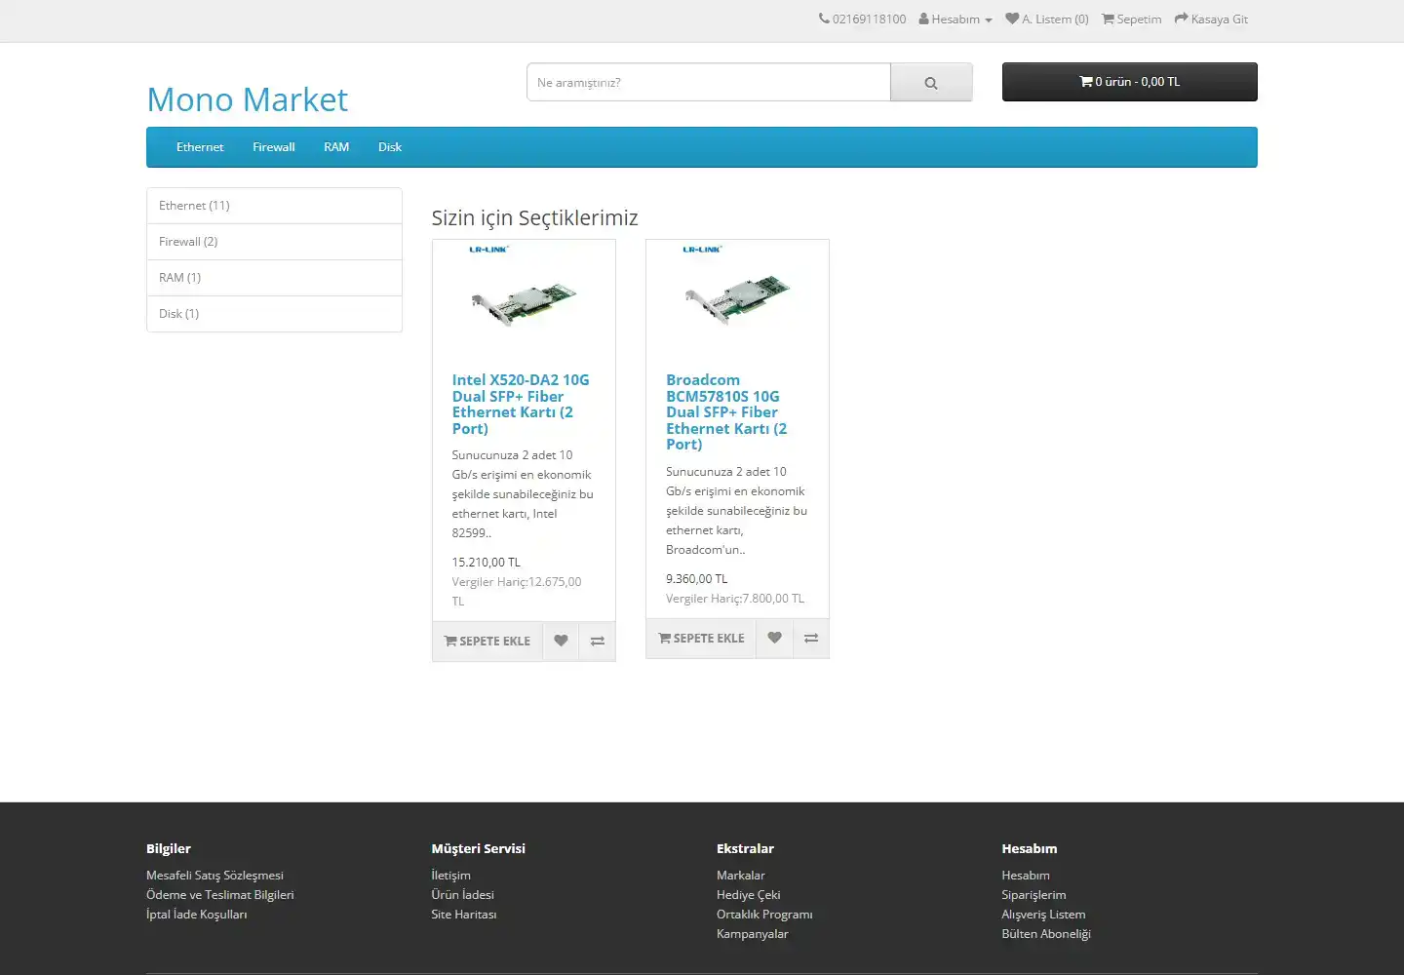The width and height of the screenshot is (1404, 975).
Task: Add Intel X520-DA2 to cart
Action: (487, 641)
